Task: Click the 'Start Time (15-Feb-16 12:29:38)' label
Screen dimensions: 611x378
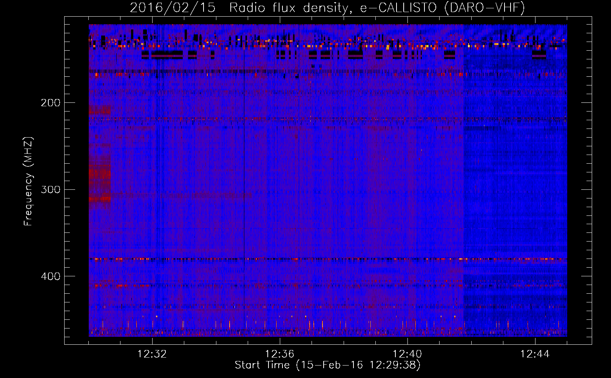Action: pos(327,365)
